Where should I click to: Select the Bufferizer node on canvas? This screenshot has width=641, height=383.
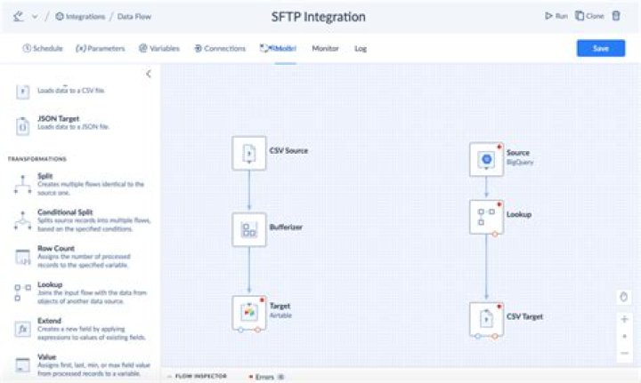249,229
